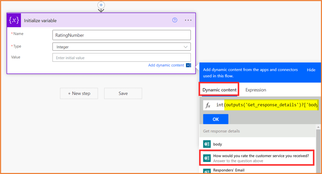Click the Add dynamic content link
Image resolution: width=322 pixels, height=174 pixels.
click(166, 65)
